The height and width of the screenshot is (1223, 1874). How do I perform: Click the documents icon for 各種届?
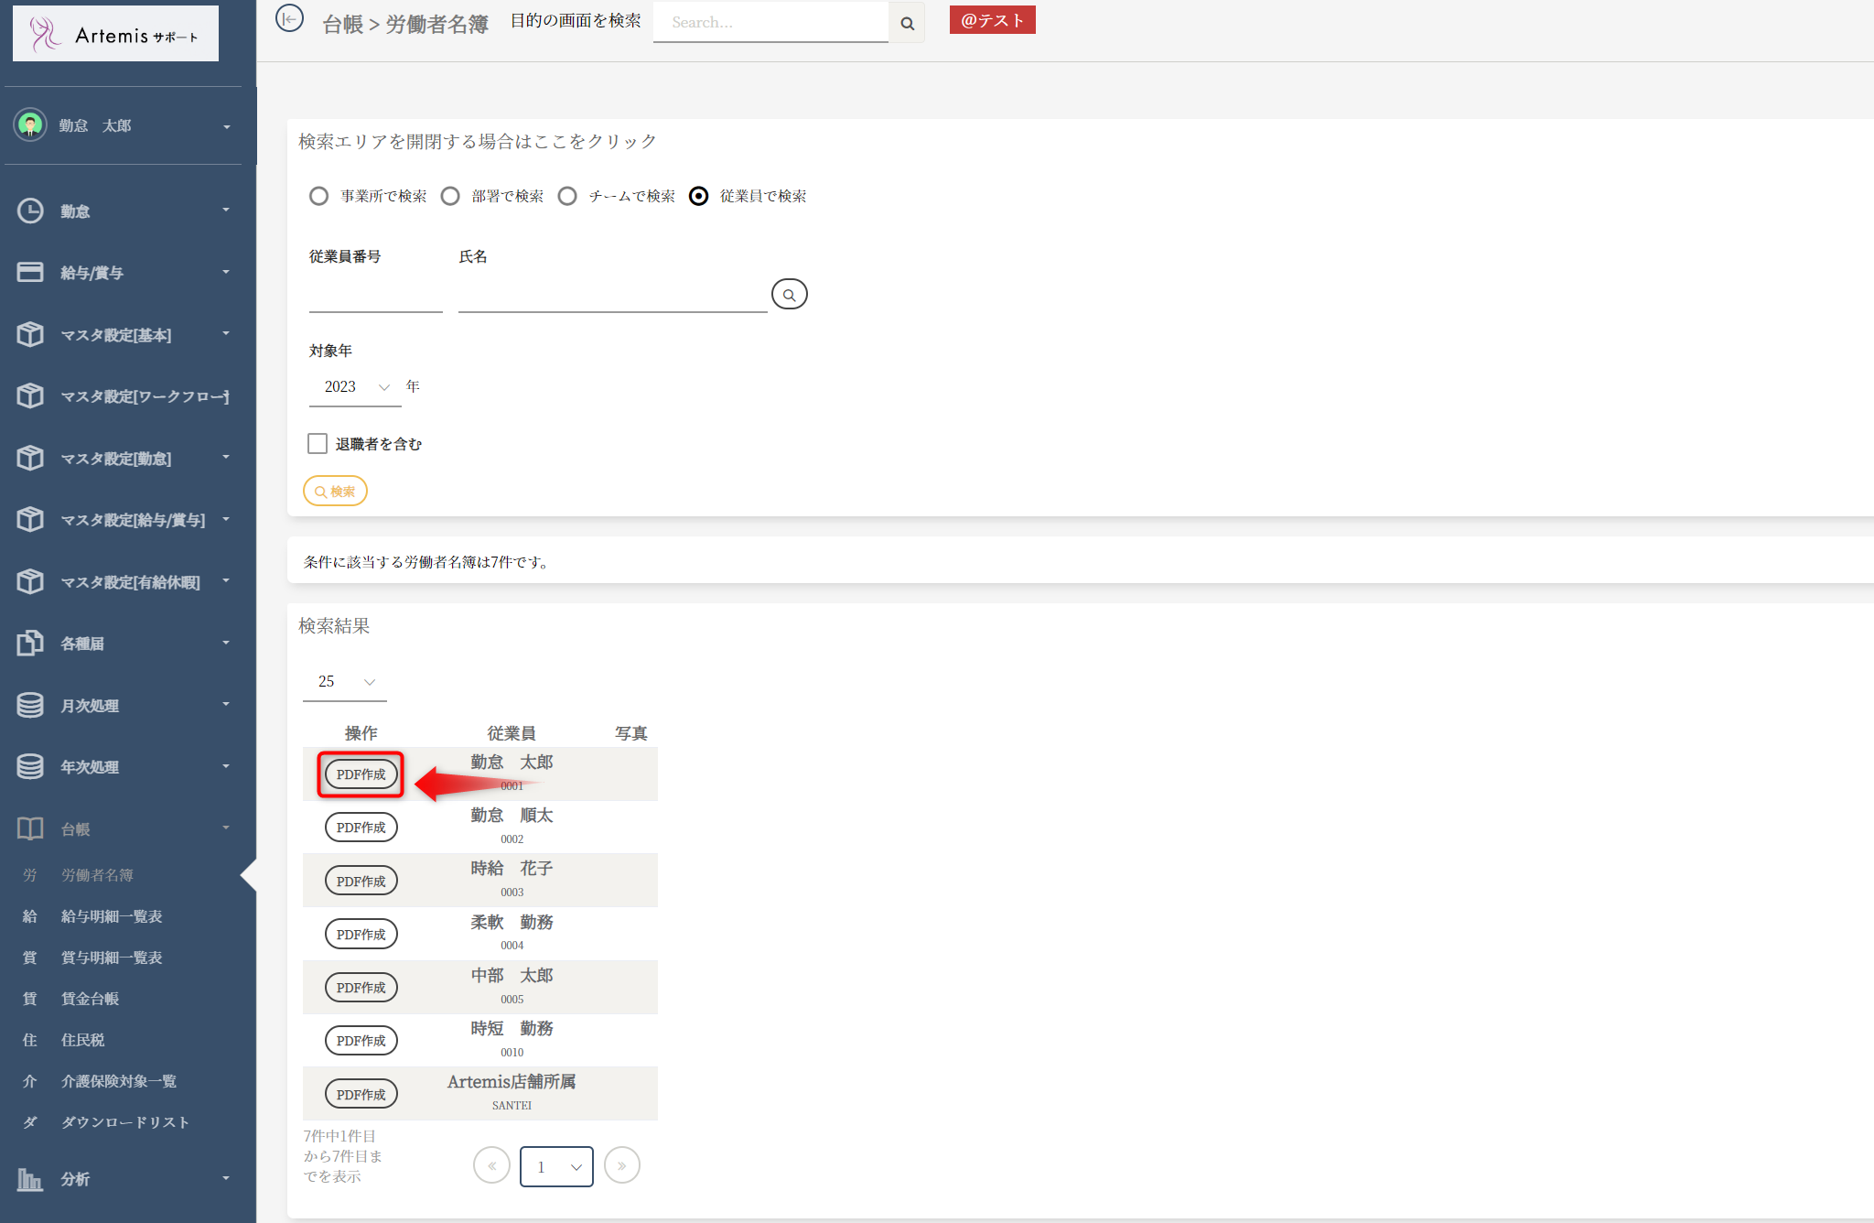[x=30, y=643]
